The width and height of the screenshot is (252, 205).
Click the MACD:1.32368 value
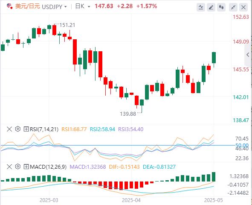coord(88,167)
